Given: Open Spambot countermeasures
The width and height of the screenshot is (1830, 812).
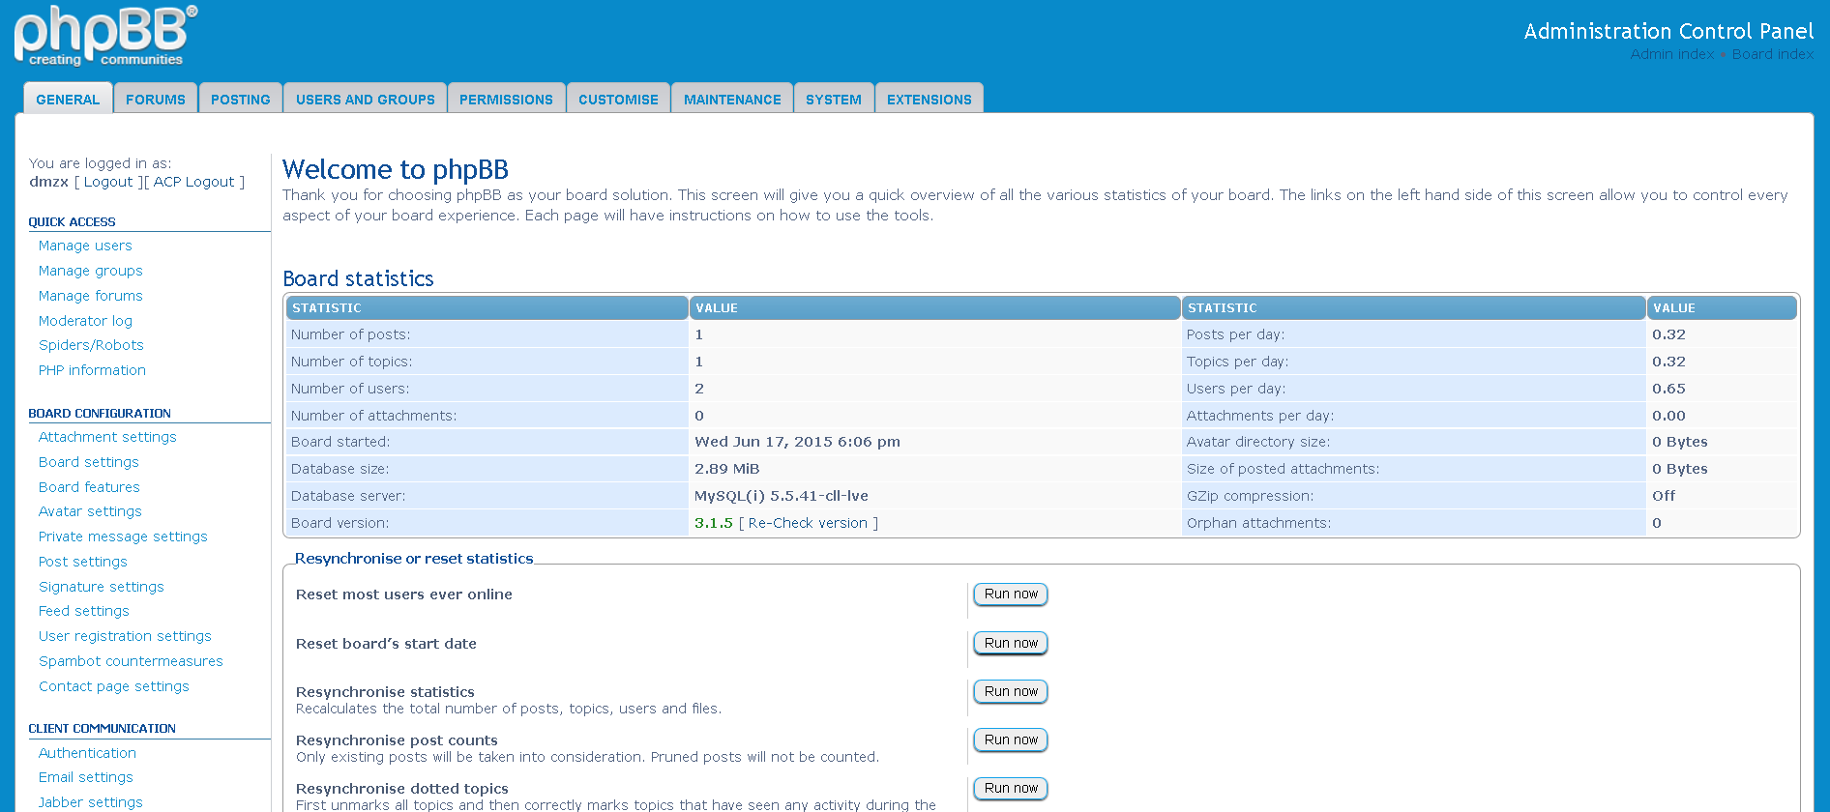Looking at the screenshot, I should pyautogui.click(x=131, y=661).
